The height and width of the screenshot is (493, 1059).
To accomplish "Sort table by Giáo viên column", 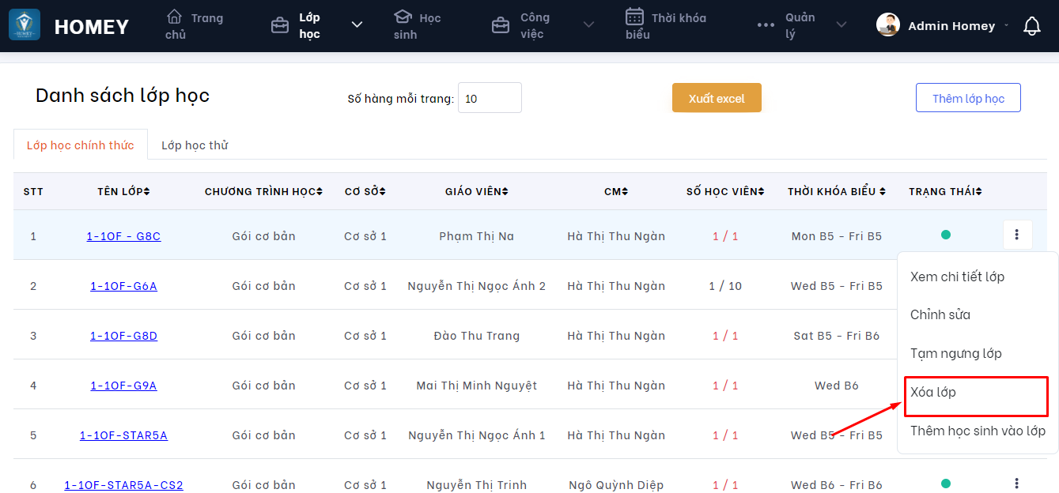I will (476, 191).
